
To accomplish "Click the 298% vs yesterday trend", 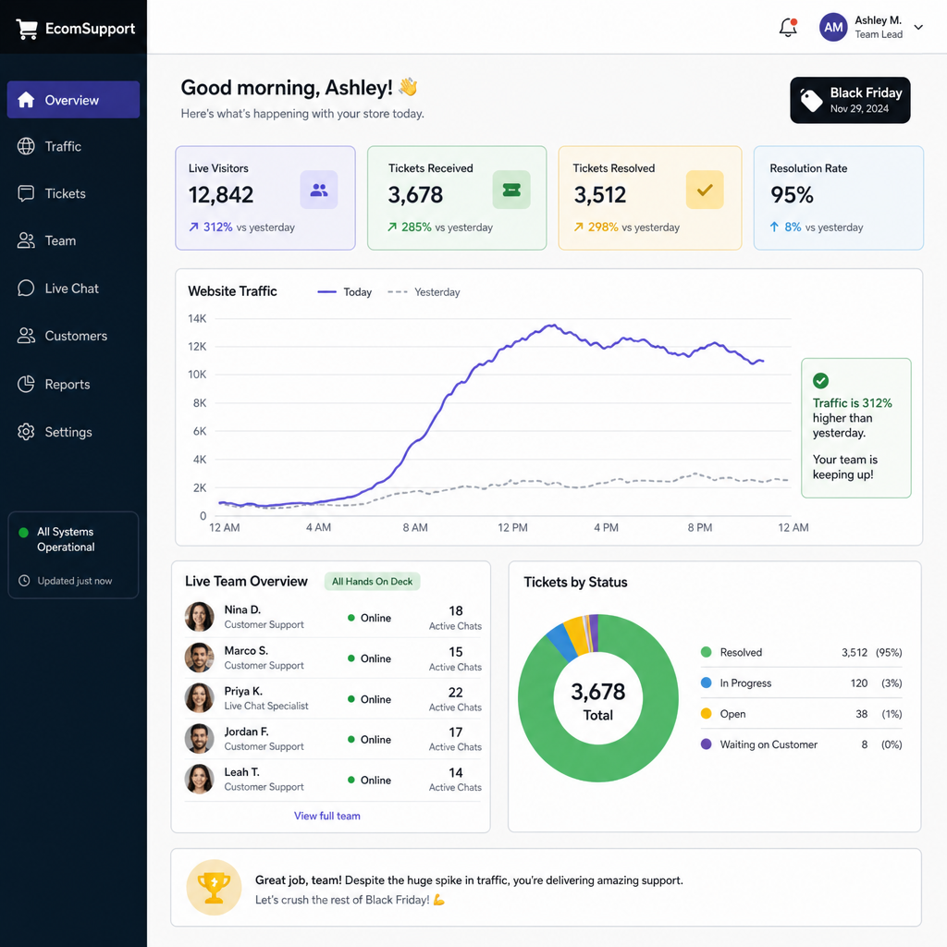I will tap(626, 228).
